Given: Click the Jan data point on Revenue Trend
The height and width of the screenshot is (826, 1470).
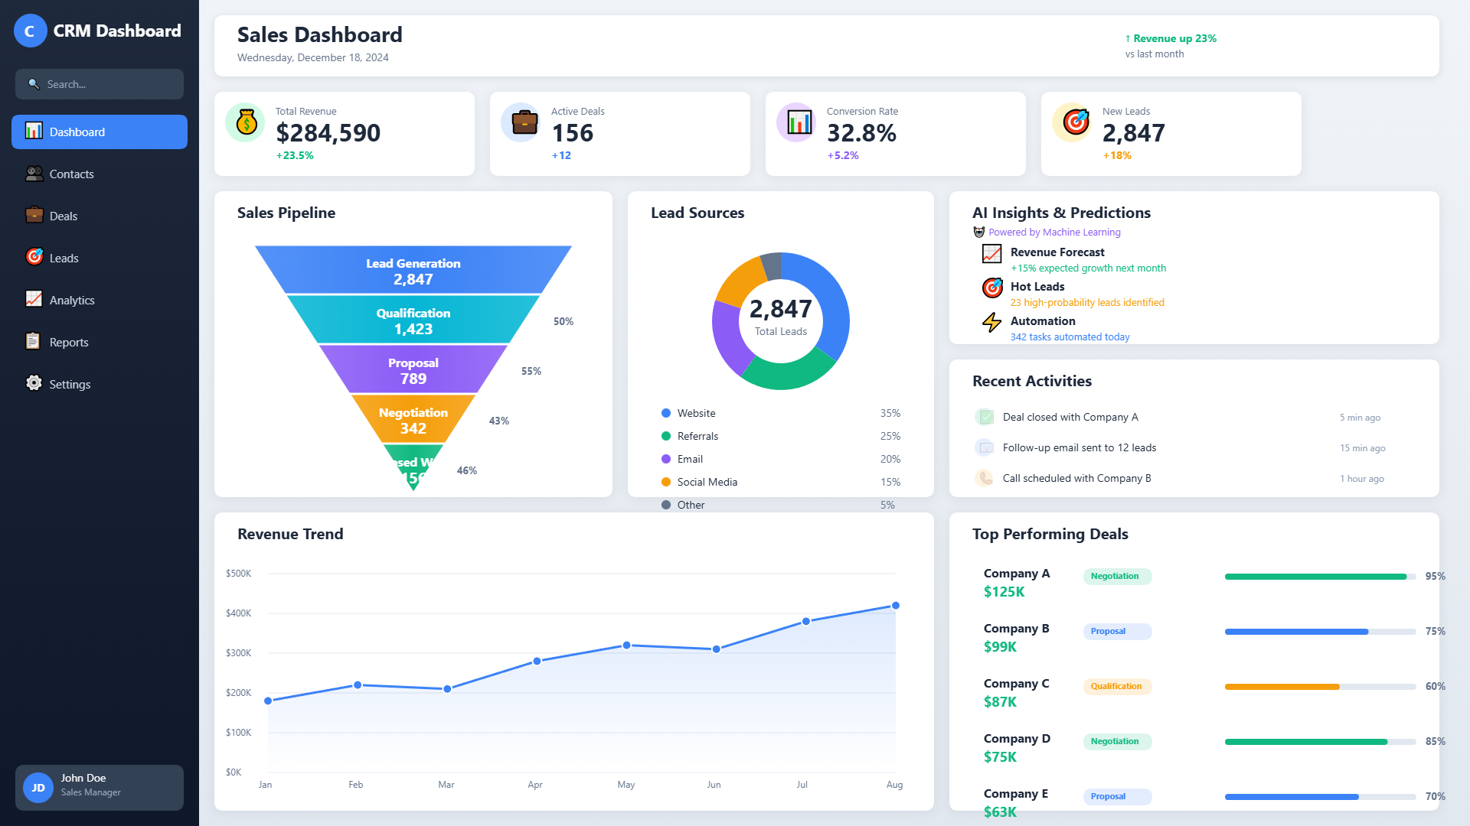Looking at the screenshot, I should (x=268, y=701).
